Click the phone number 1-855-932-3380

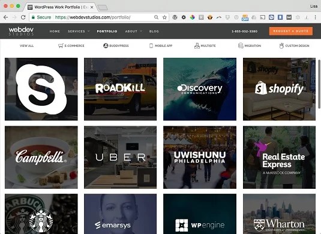click(x=244, y=31)
